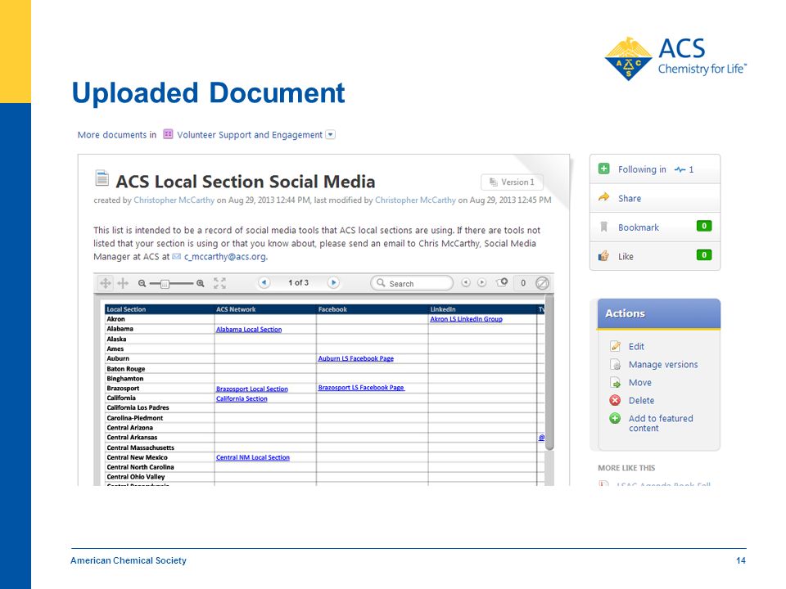Viewport: 786px width, 589px height.
Task: Click the green Add to featured content icon
Action: [x=615, y=418]
